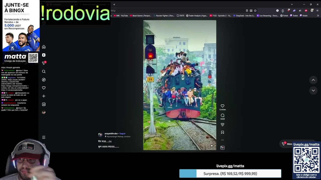This screenshot has width=321, height=180.
Task: Click the extension icon labeled Off
Action: (312, 10)
